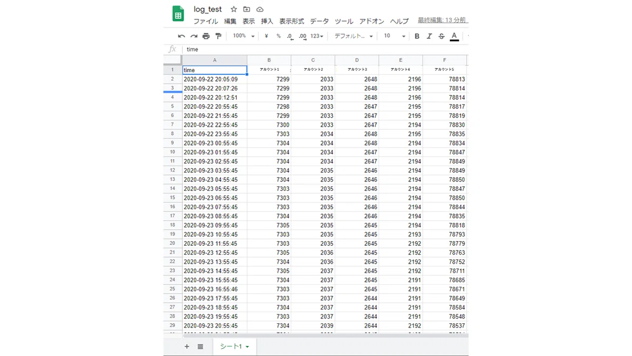Toggle italic formatting
The width and height of the screenshot is (632, 356).
[429, 36]
